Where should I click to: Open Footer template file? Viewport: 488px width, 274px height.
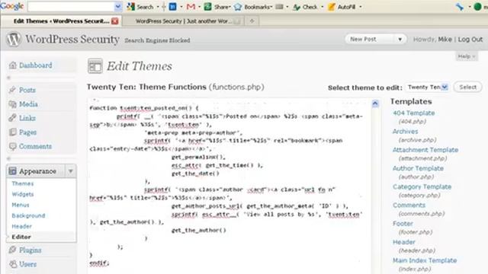(403, 224)
